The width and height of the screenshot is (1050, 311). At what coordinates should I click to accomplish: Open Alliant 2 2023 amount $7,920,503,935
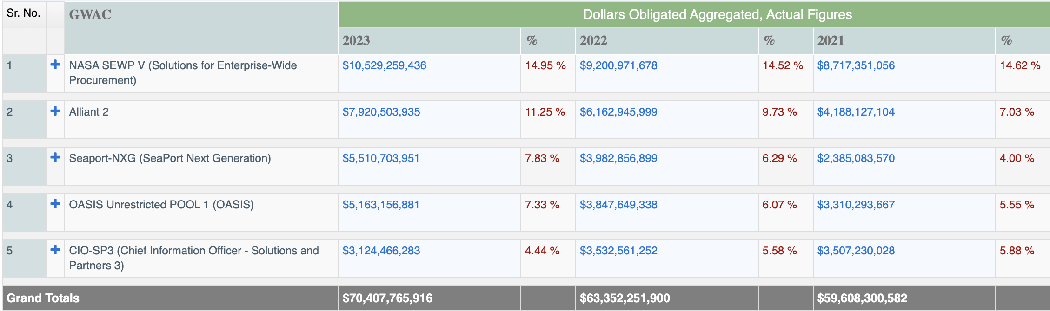click(x=381, y=112)
